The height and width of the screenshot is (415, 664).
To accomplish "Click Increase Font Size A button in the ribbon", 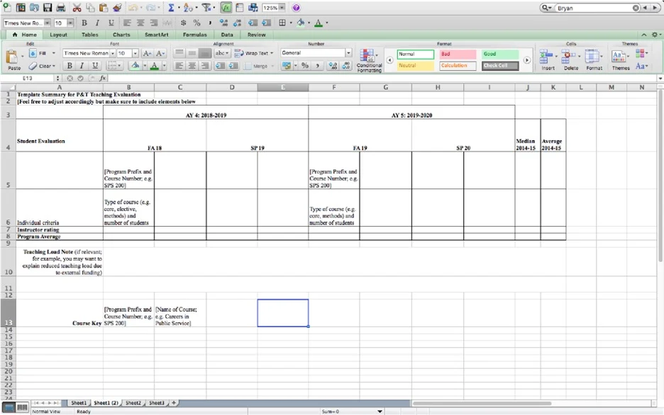I will (x=147, y=53).
